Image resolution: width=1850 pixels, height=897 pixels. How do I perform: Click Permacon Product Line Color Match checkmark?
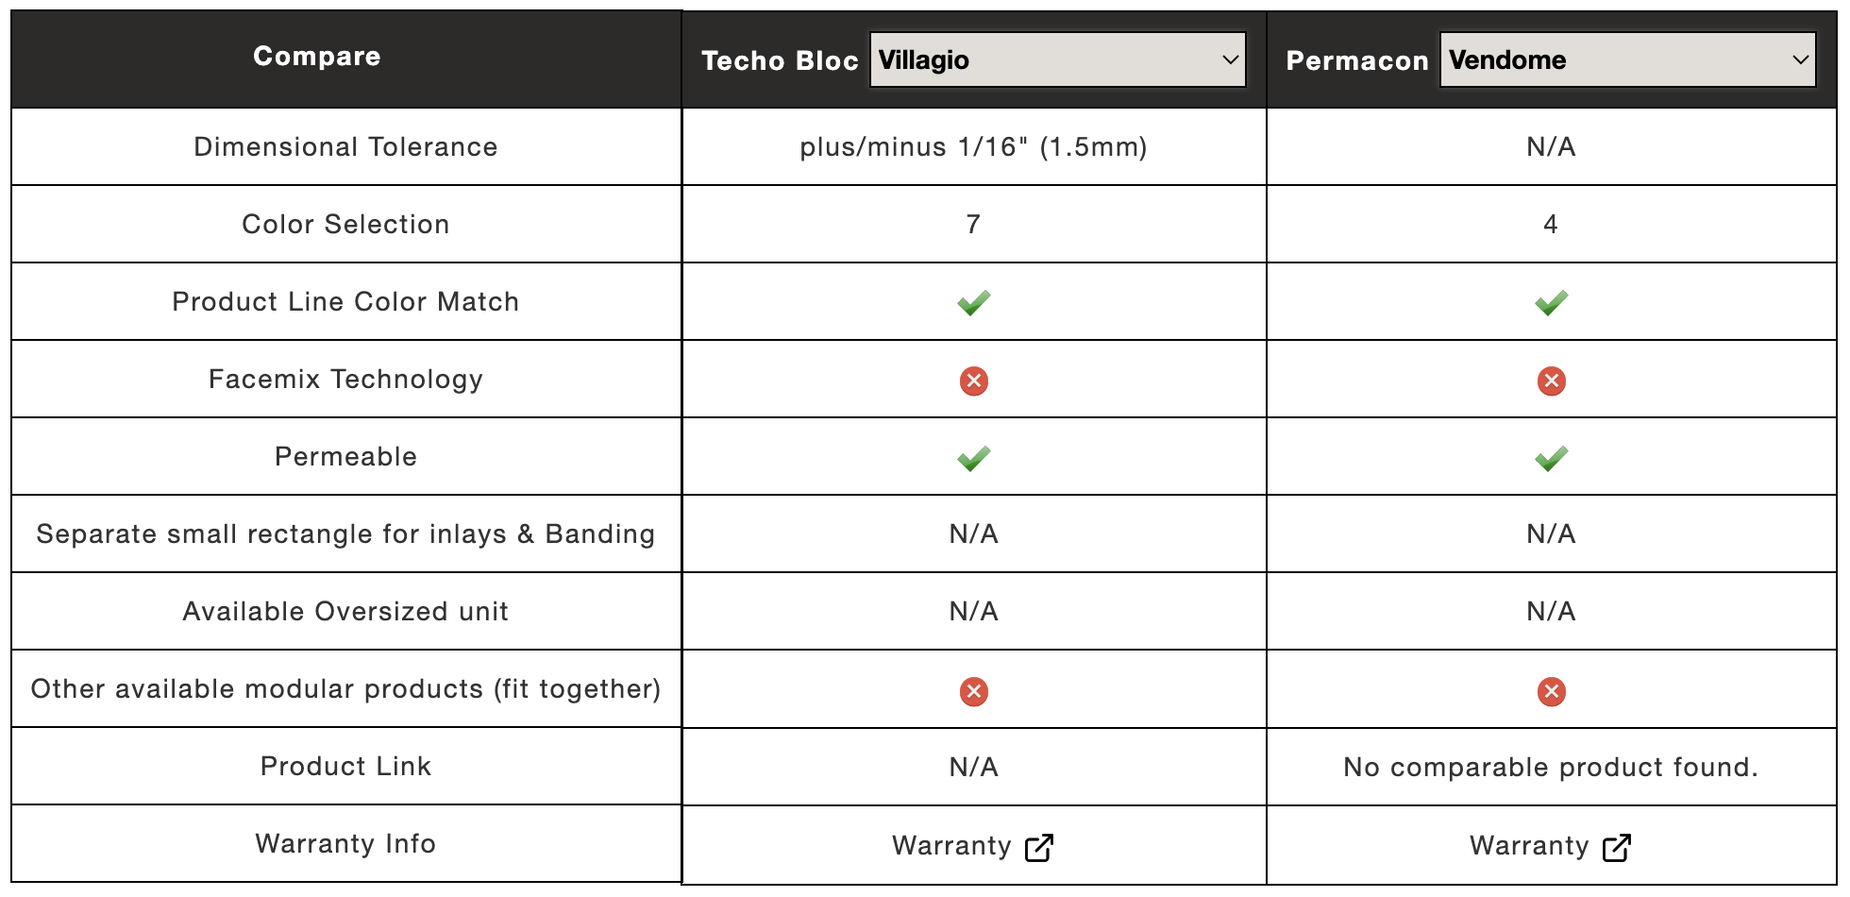[x=1552, y=302]
